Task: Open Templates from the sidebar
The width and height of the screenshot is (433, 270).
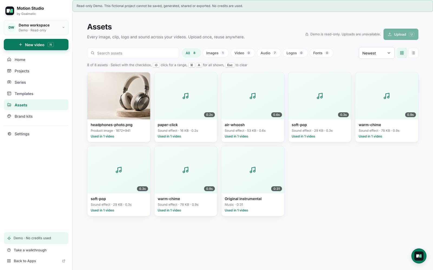Action: [x=36, y=94]
